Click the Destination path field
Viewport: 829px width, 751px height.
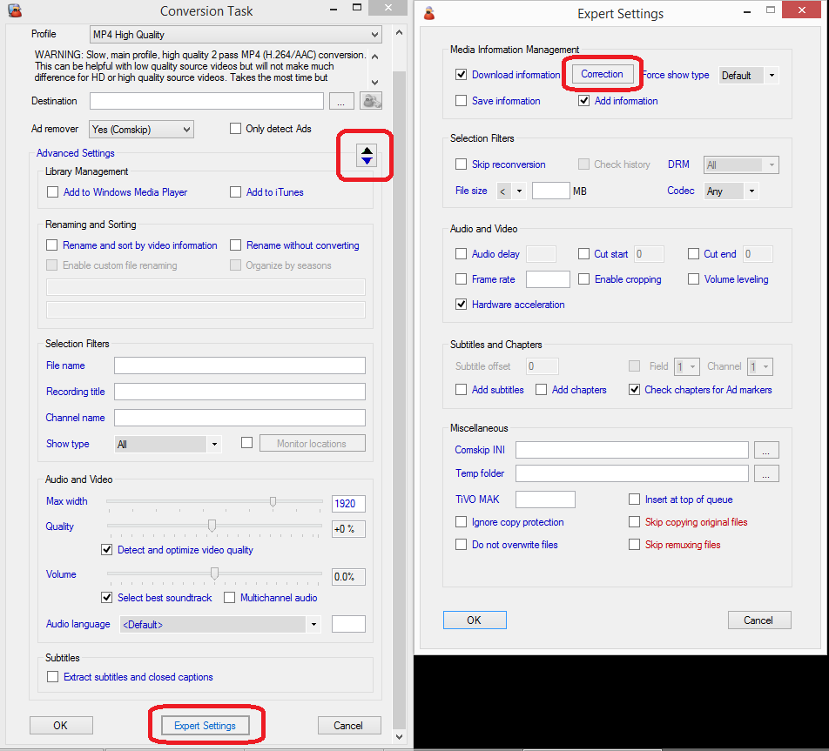[x=206, y=101]
